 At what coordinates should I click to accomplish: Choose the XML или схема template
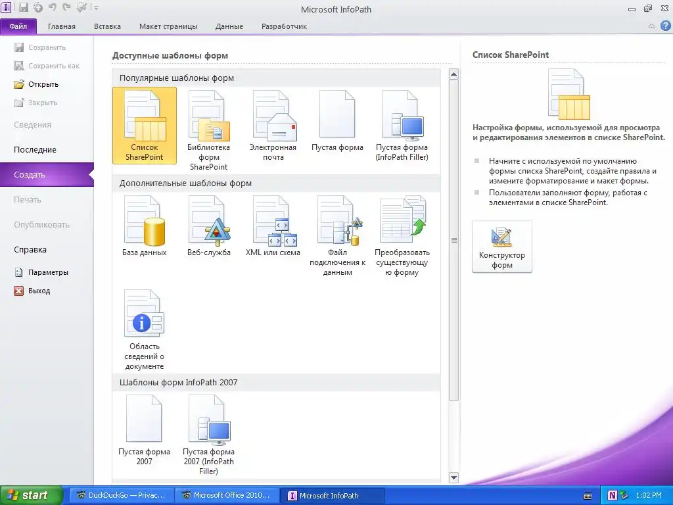point(273,226)
